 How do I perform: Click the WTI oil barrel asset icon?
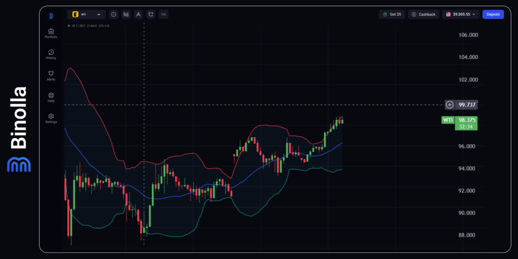(75, 15)
